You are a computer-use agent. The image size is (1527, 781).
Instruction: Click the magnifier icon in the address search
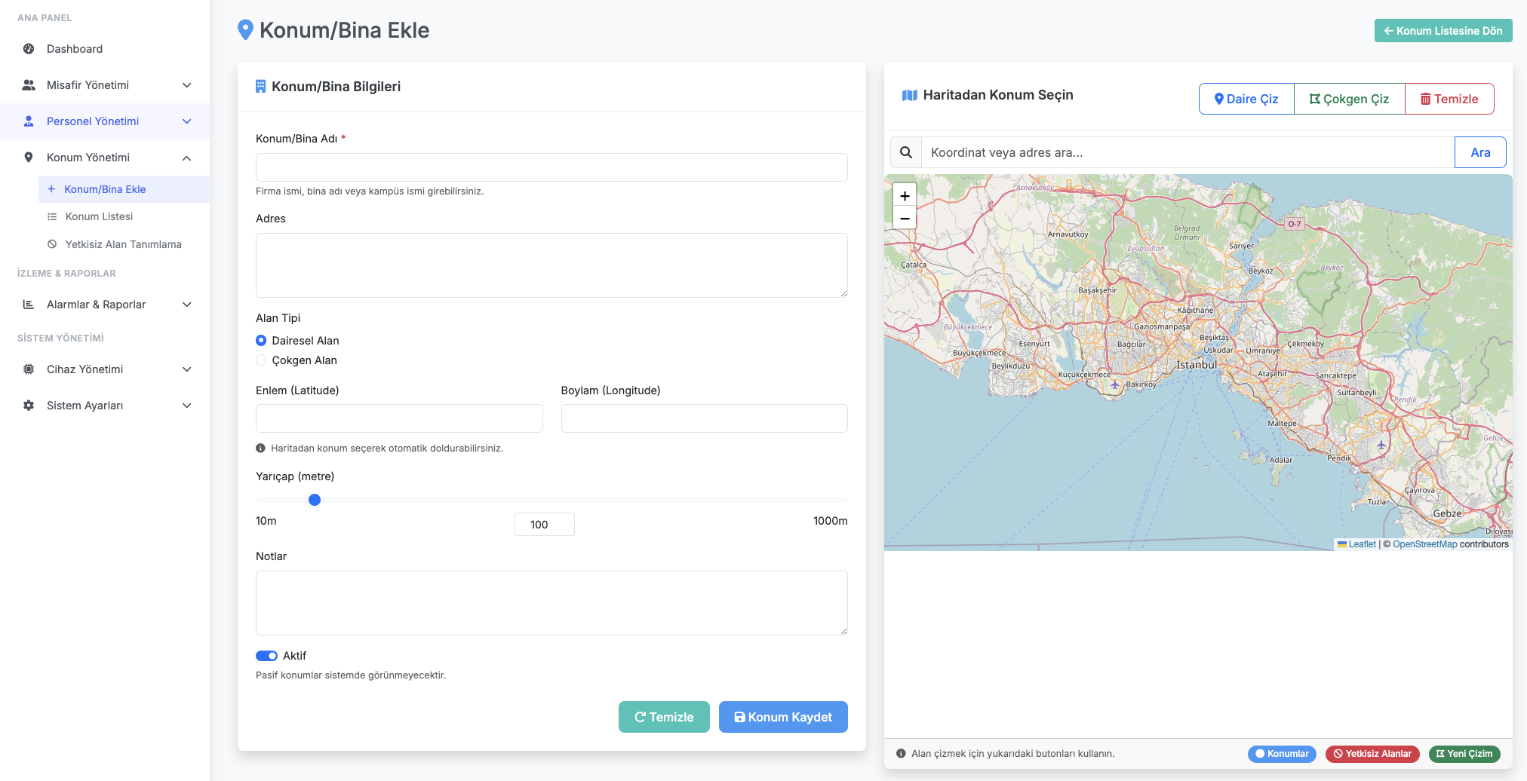coord(906,152)
